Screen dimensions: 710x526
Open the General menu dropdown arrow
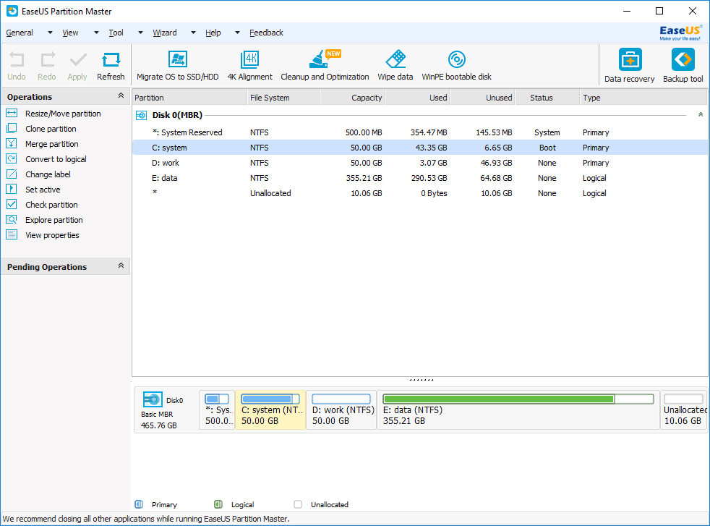click(49, 33)
